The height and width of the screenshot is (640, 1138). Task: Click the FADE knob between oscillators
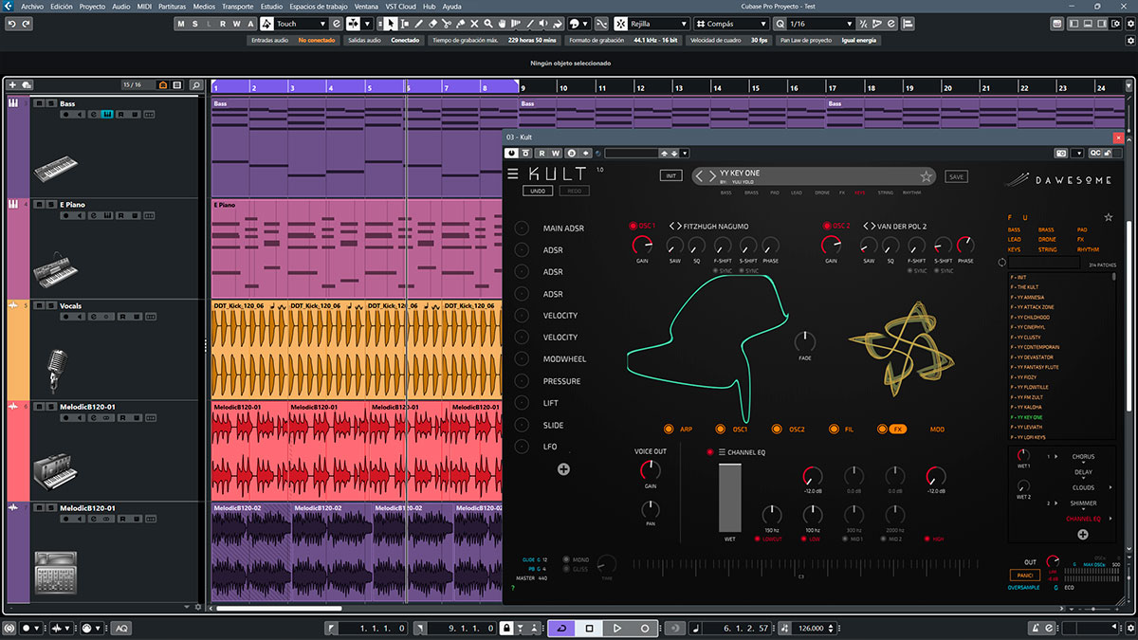(804, 342)
